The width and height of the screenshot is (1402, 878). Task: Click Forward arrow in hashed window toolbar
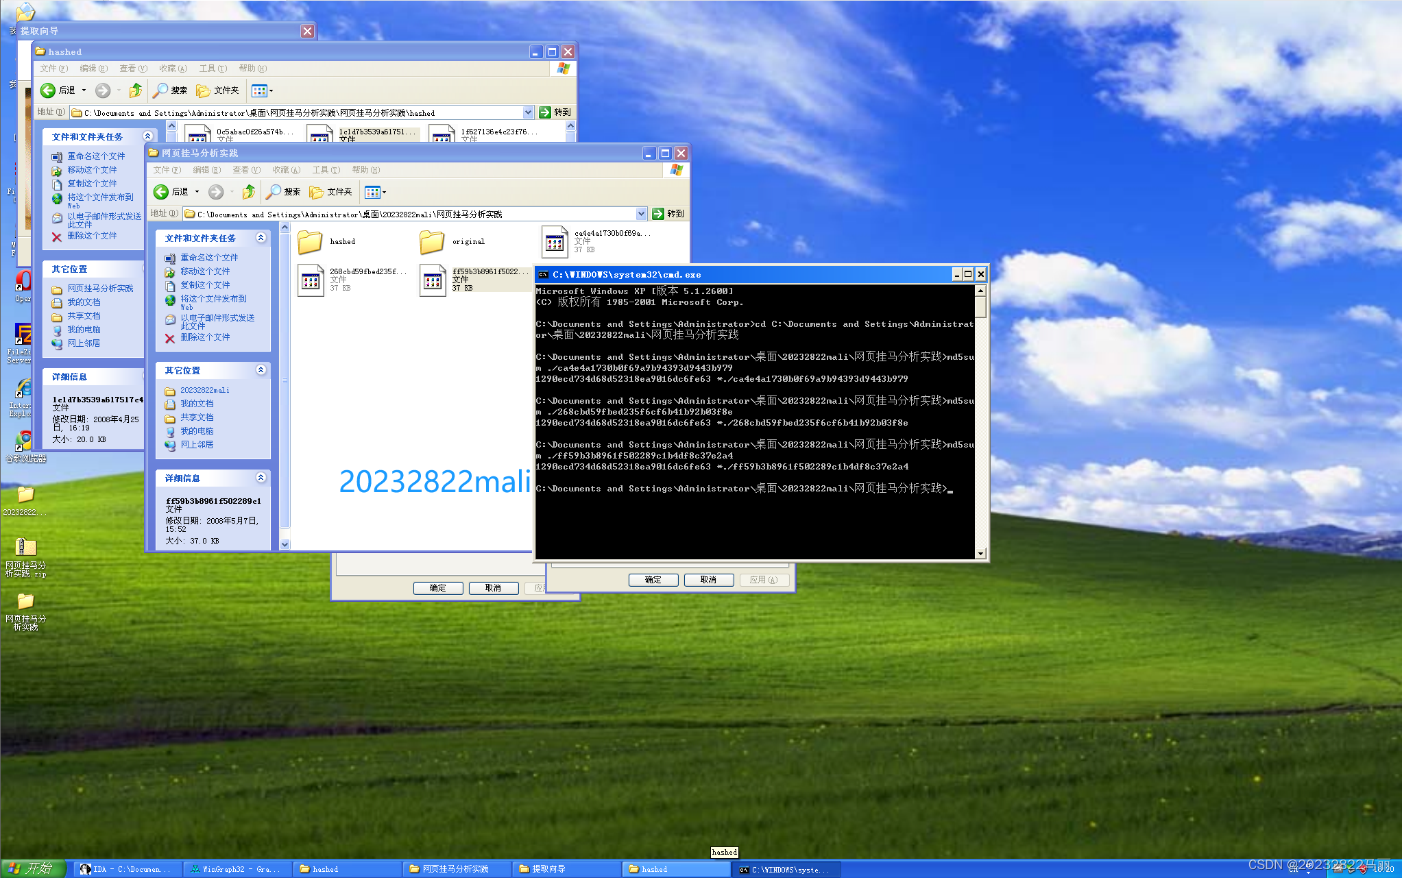(x=103, y=90)
